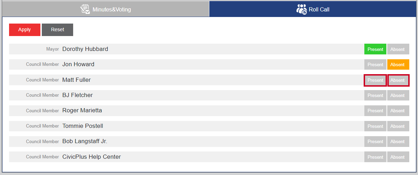Set BJ Fletcher to Absent
Image resolution: width=418 pixels, height=175 pixels.
pyautogui.click(x=398, y=95)
